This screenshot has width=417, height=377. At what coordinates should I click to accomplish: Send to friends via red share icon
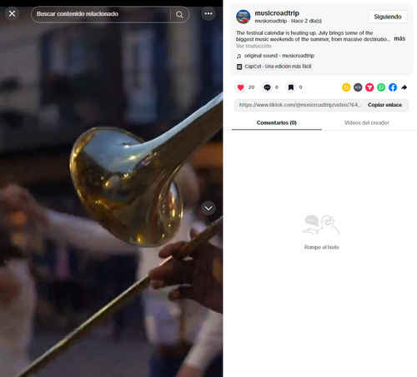pos(369,87)
